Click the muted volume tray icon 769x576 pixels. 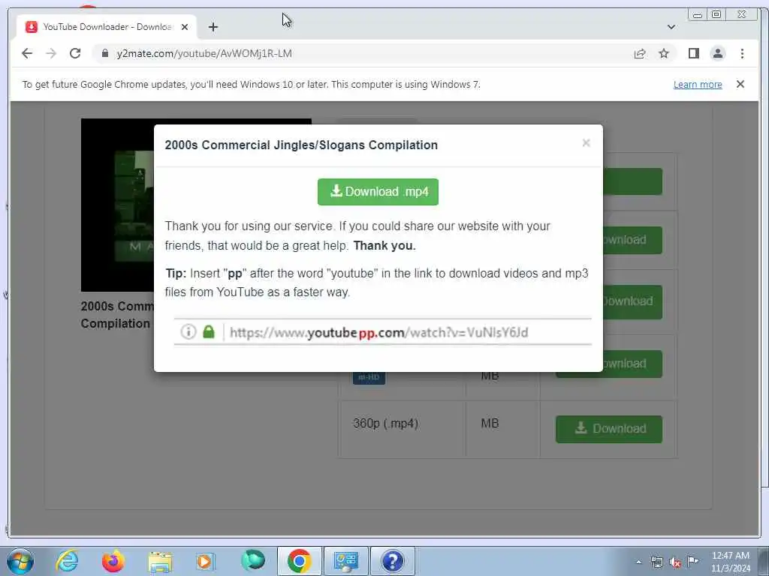click(x=675, y=562)
